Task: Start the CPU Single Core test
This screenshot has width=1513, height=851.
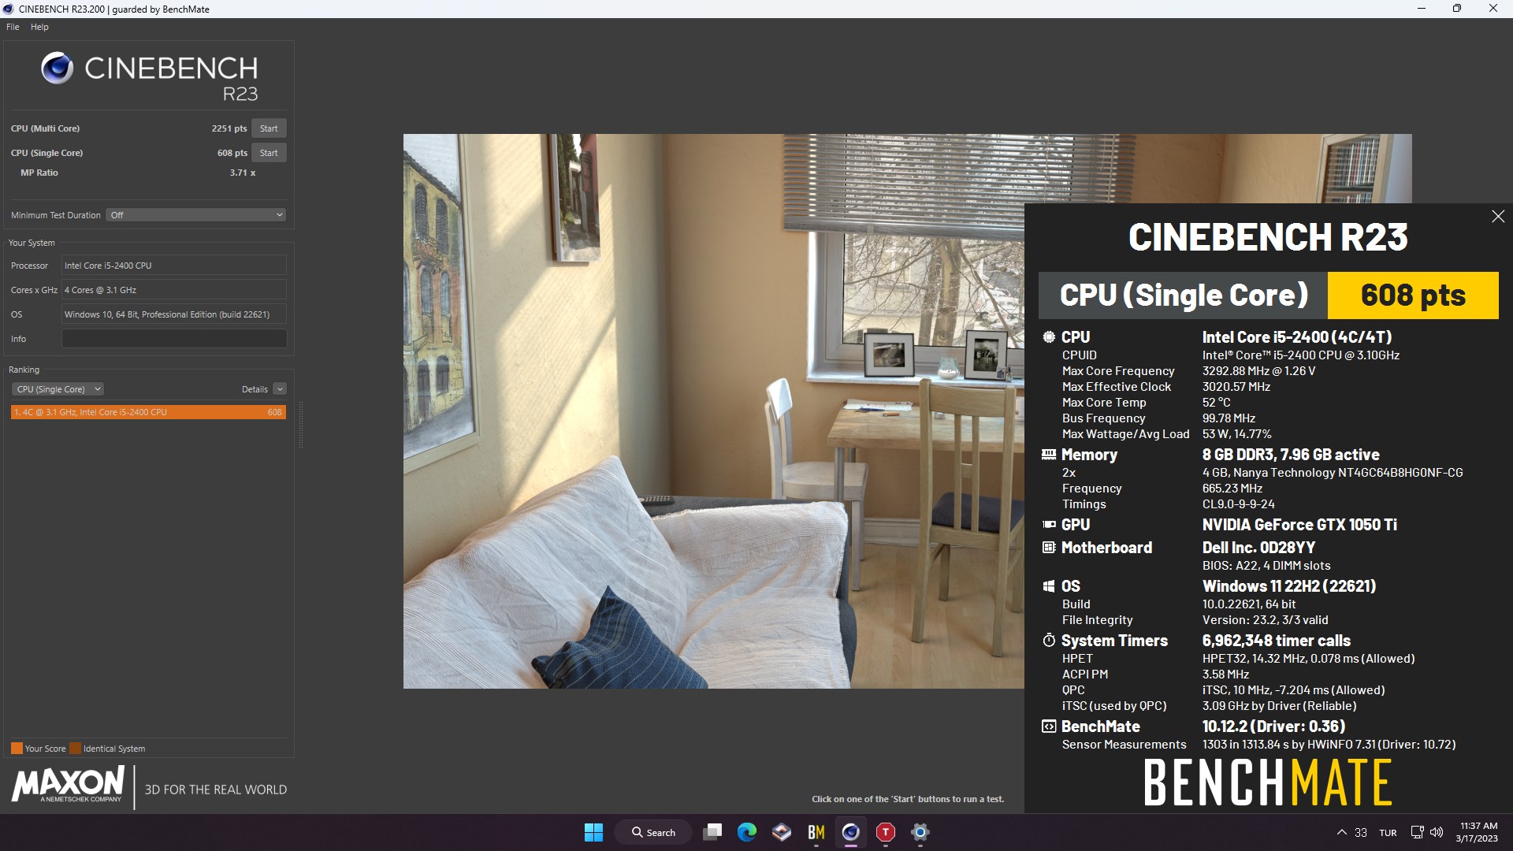Action: (x=269, y=153)
